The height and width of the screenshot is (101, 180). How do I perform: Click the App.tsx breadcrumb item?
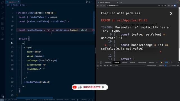[x=15, y=5]
